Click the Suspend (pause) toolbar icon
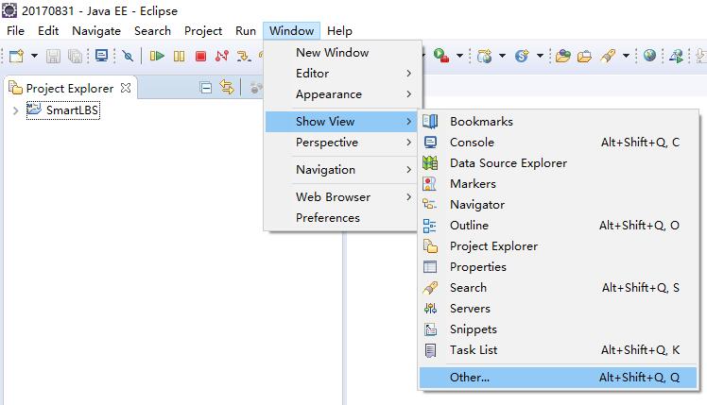The height and width of the screenshot is (405, 707). pos(179,57)
